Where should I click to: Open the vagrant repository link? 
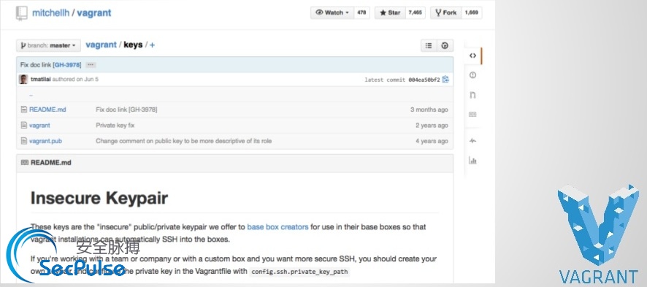(x=94, y=13)
